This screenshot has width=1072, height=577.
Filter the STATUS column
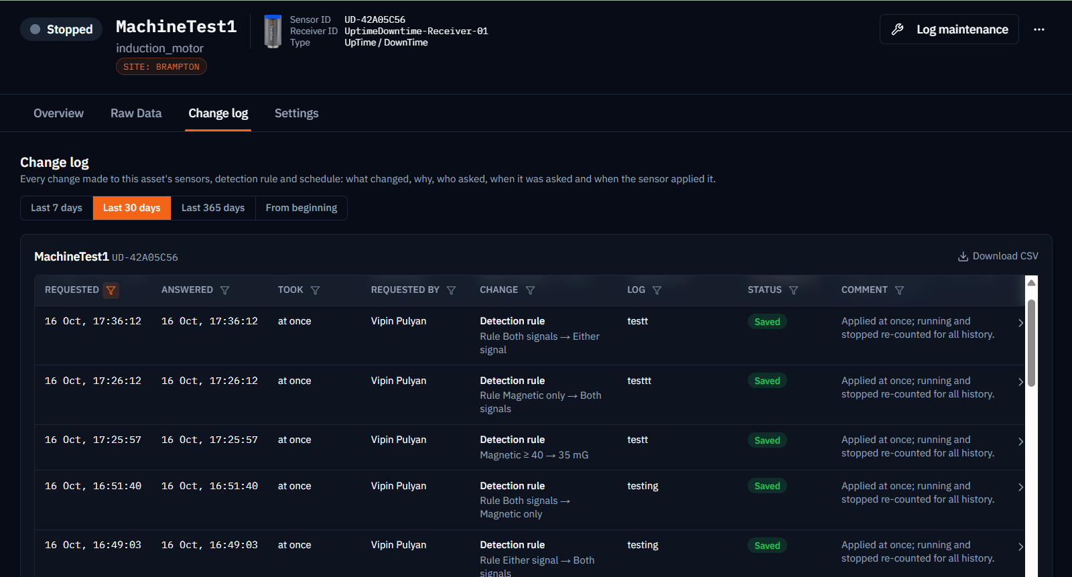(794, 290)
